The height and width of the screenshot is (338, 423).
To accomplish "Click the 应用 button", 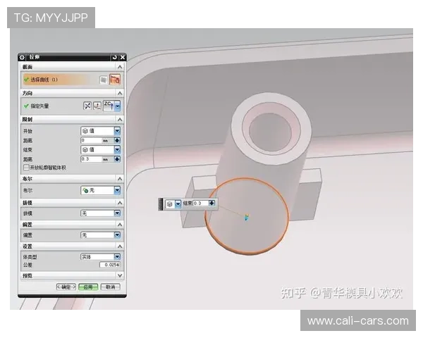I will (87, 287).
